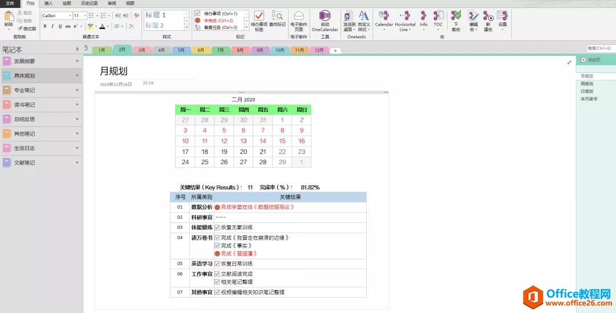Expand the 发展纲要 notebook
The image size is (616, 313).
click(77, 61)
